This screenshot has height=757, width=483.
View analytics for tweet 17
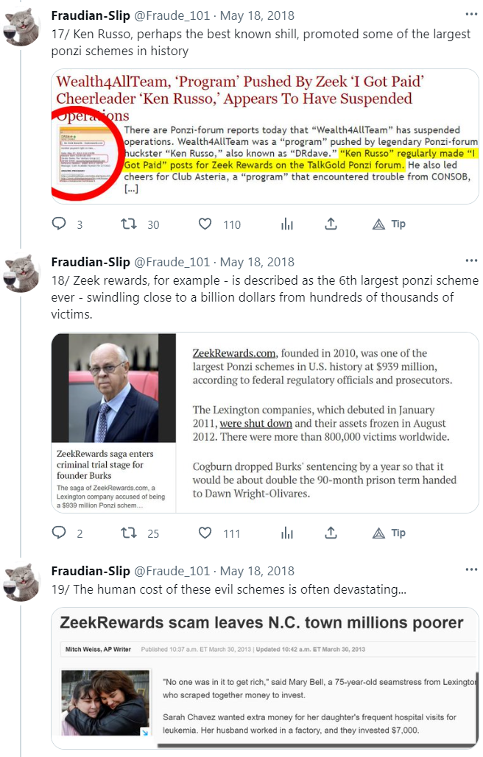(287, 224)
